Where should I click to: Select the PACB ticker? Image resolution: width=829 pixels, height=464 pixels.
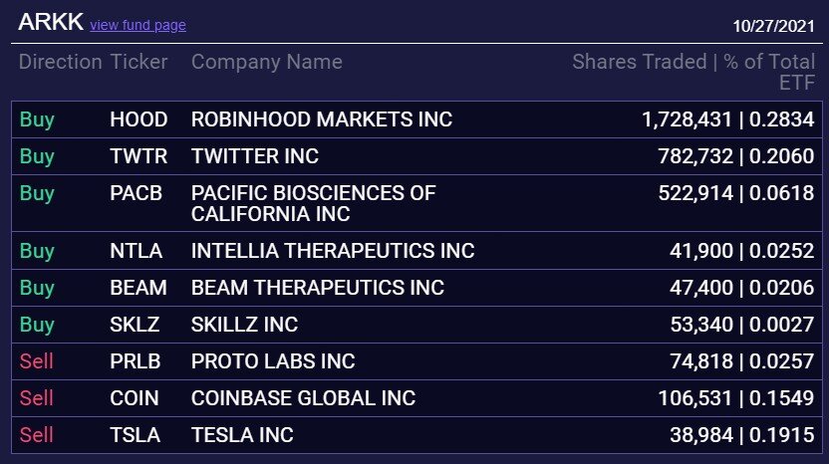tap(136, 193)
